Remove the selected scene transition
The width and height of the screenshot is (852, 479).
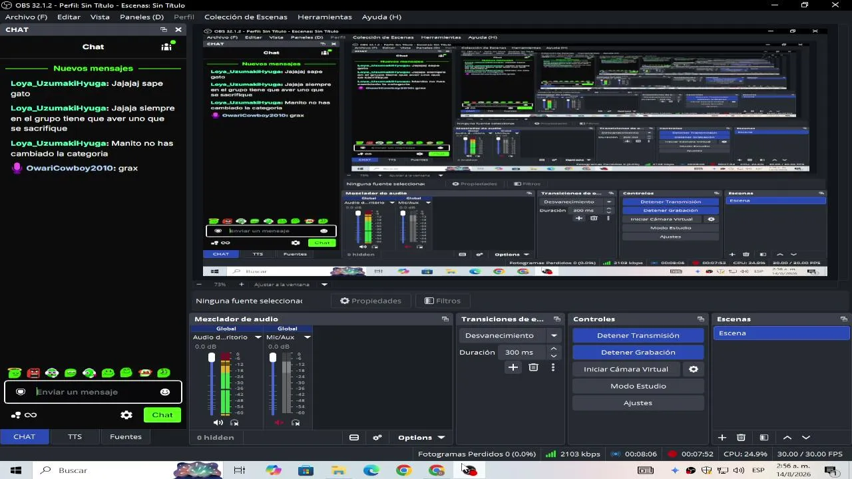pos(533,367)
